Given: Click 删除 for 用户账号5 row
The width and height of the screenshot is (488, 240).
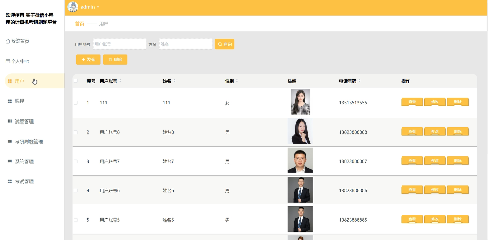Looking at the screenshot, I should (458, 219).
